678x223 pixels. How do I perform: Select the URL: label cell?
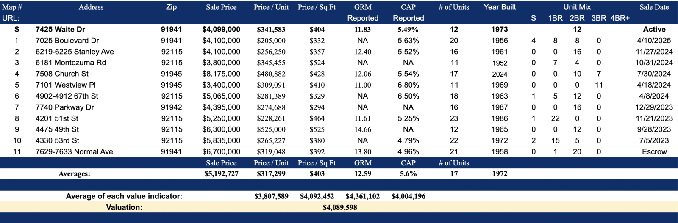coord(11,18)
